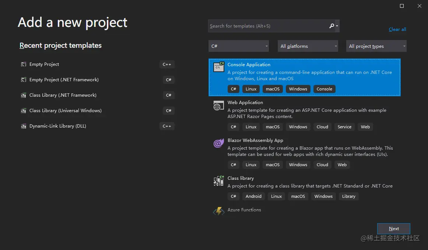428x250 pixels.
Task: Select the Web Application template title
Action: 245,103
